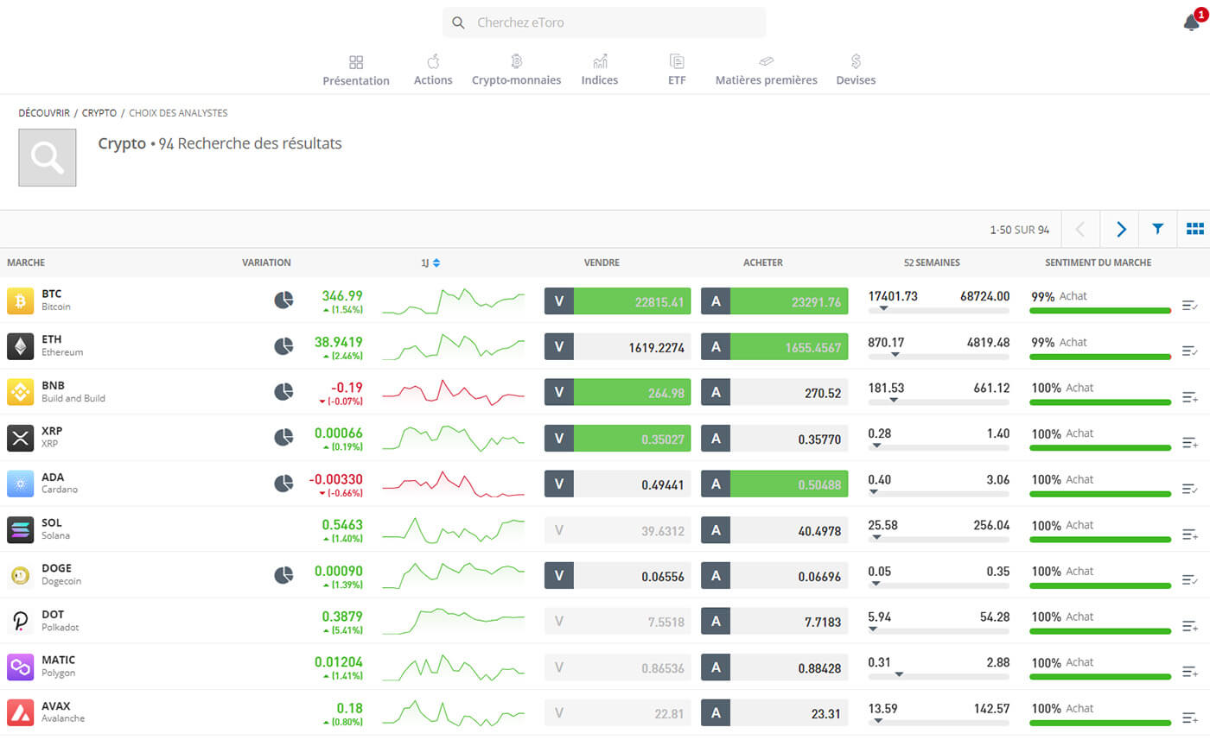Toggle DOGE watchlist icon
Image resolution: width=1210 pixels, height=740 pixels.
1189,580
